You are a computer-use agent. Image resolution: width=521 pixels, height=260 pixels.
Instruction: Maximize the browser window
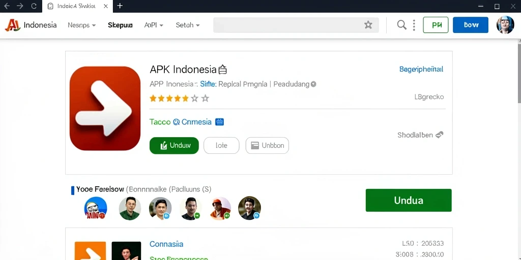[x=497, y=6]
